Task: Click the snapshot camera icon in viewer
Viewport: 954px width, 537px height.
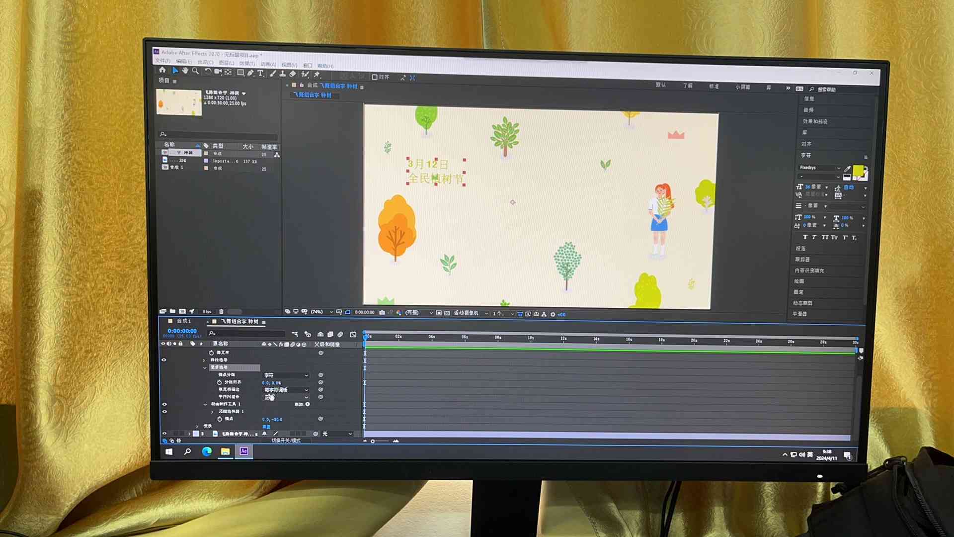Action: point(382,312)
